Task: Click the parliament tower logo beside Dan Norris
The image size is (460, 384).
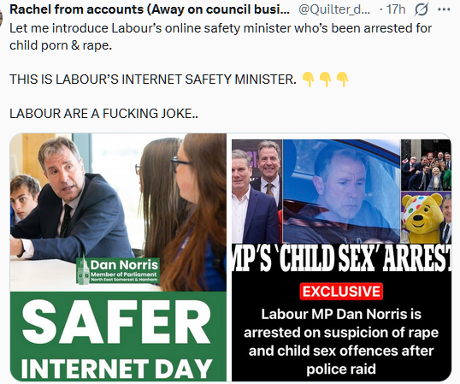Action: pos(83,270)
